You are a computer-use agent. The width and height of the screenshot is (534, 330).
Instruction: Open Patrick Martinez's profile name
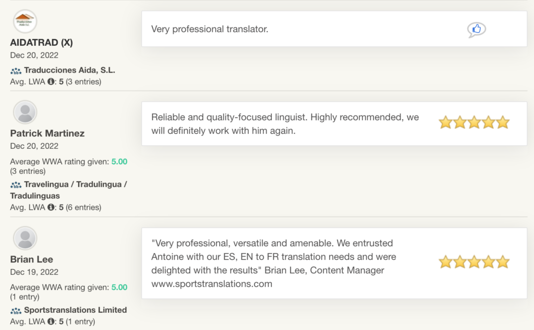coord(47,133)
